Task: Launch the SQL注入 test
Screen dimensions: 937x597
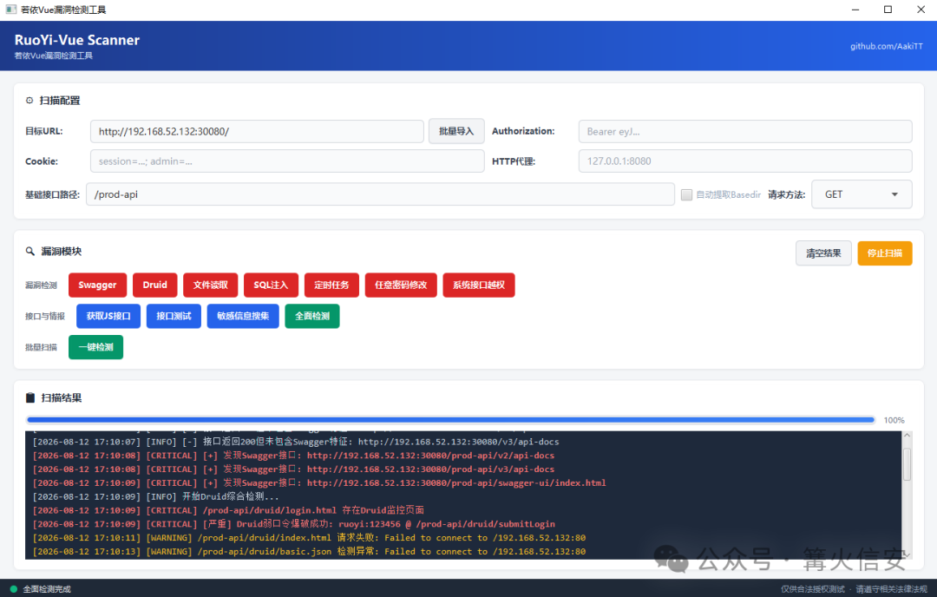Action: tap(271, 285)
